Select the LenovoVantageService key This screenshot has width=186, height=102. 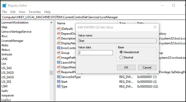[16, 32]
